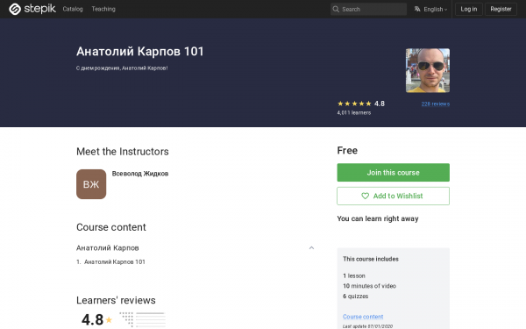Click the Register button

(x=501, y=9)
